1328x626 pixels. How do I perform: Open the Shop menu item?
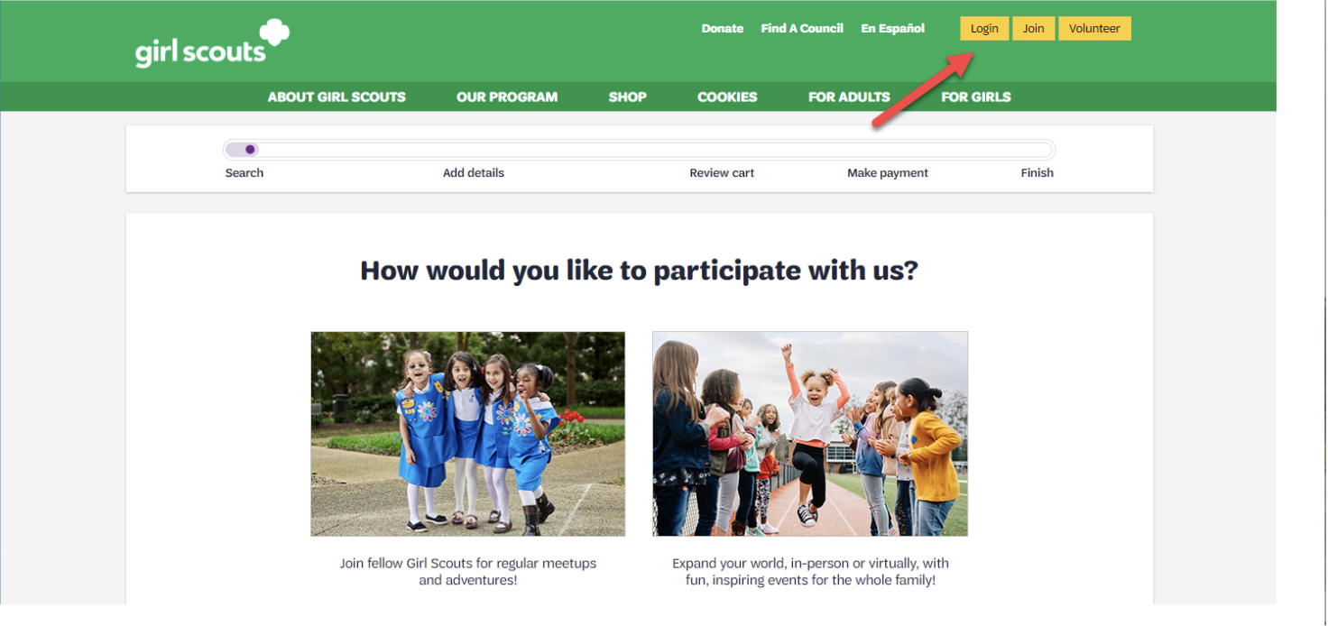tap(627, 97)
